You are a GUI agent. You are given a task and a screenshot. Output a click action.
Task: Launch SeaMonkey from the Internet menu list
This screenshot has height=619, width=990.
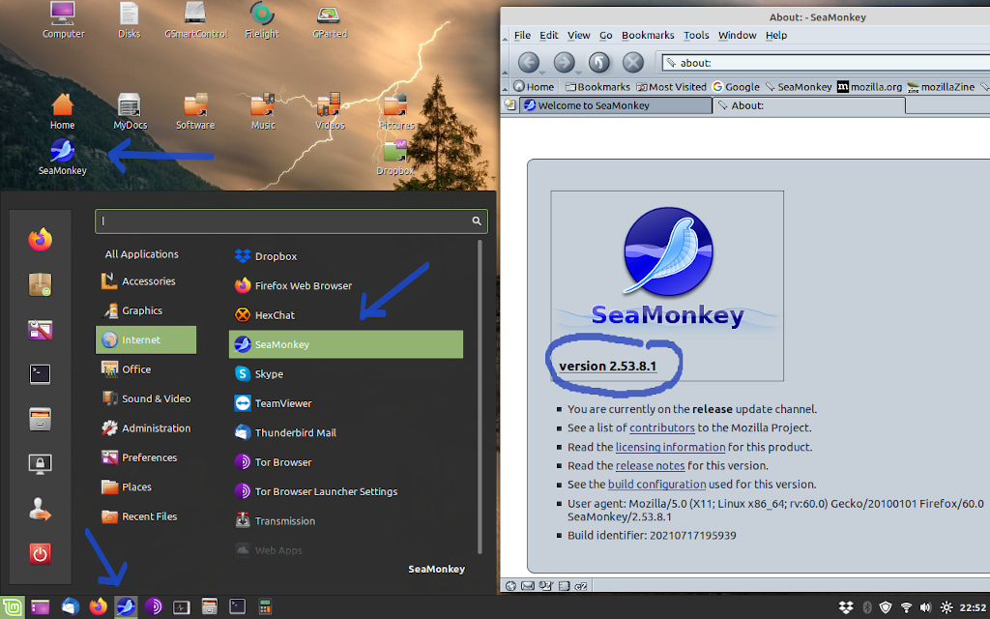point(346,344)
